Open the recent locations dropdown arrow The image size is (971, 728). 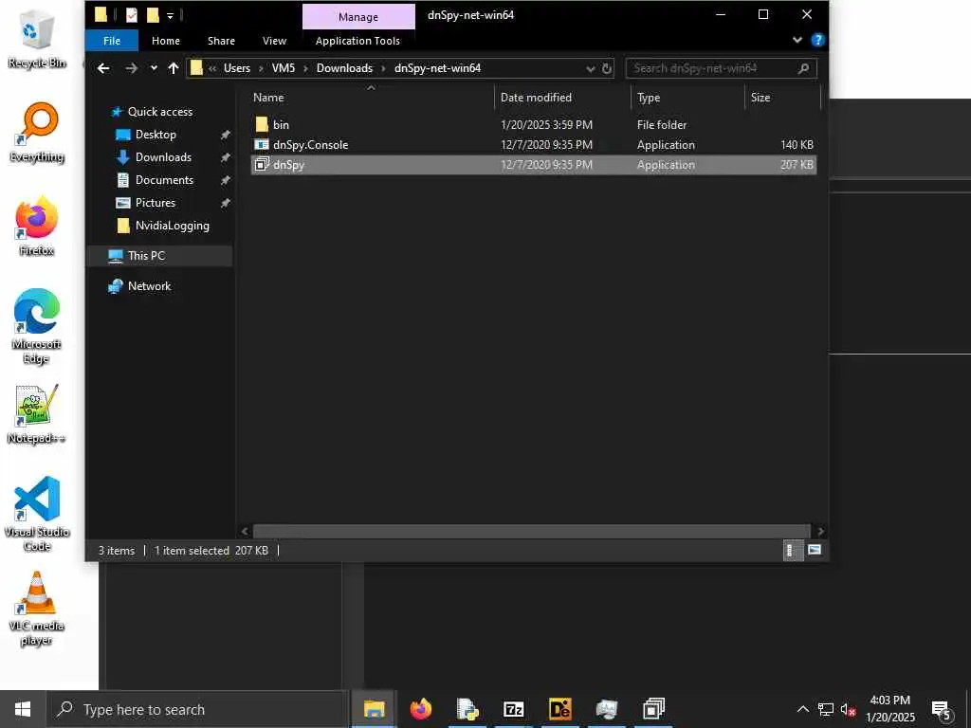[154, 68]
